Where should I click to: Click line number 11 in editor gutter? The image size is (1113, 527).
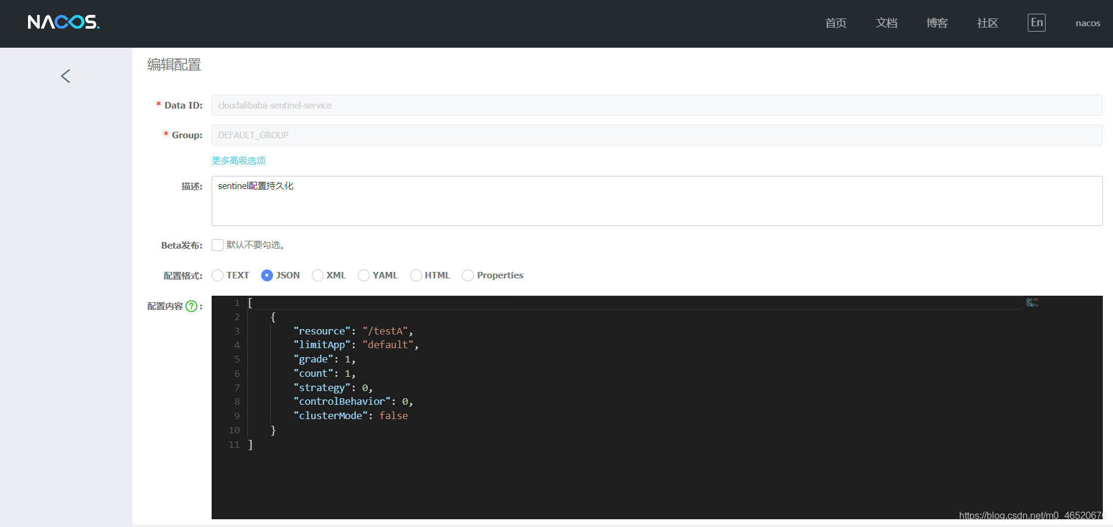click(x=234, y=444)
